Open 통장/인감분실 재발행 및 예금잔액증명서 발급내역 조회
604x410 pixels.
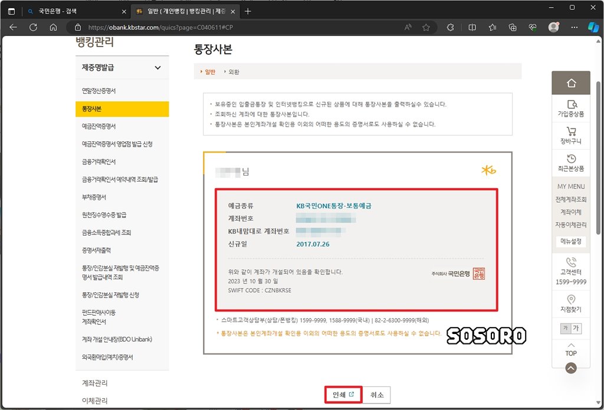(120, 272)
